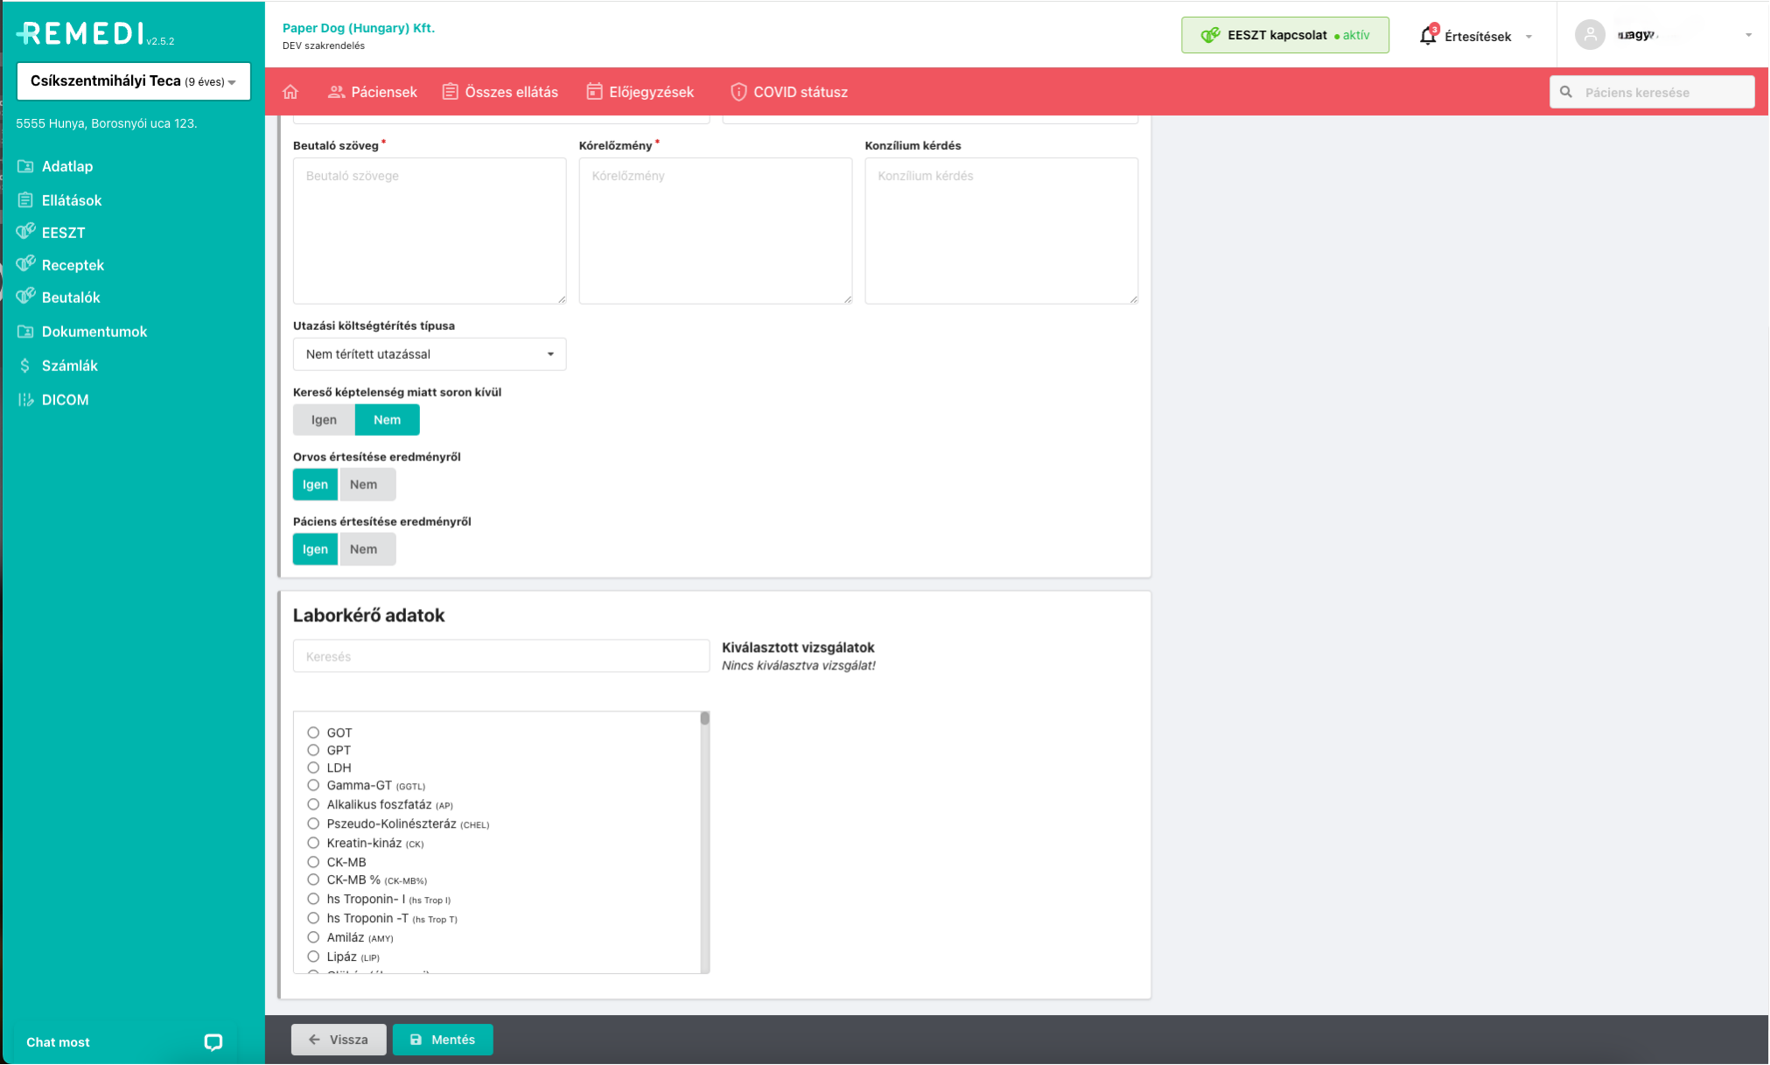Open Számlák in the sidebar
Image resolution: width=1770 pixels, height=1065 pixels.
(x=69, y=366)
